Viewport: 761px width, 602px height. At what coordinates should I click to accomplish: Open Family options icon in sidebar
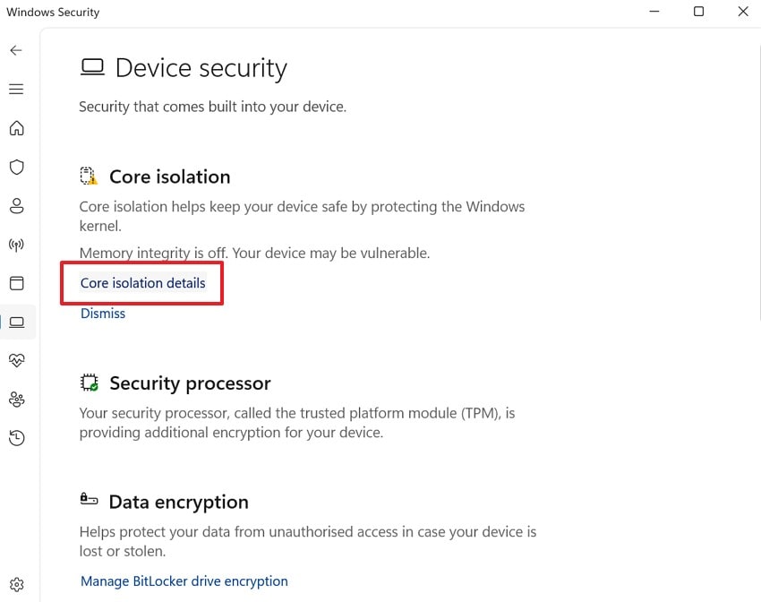(16, 399)
